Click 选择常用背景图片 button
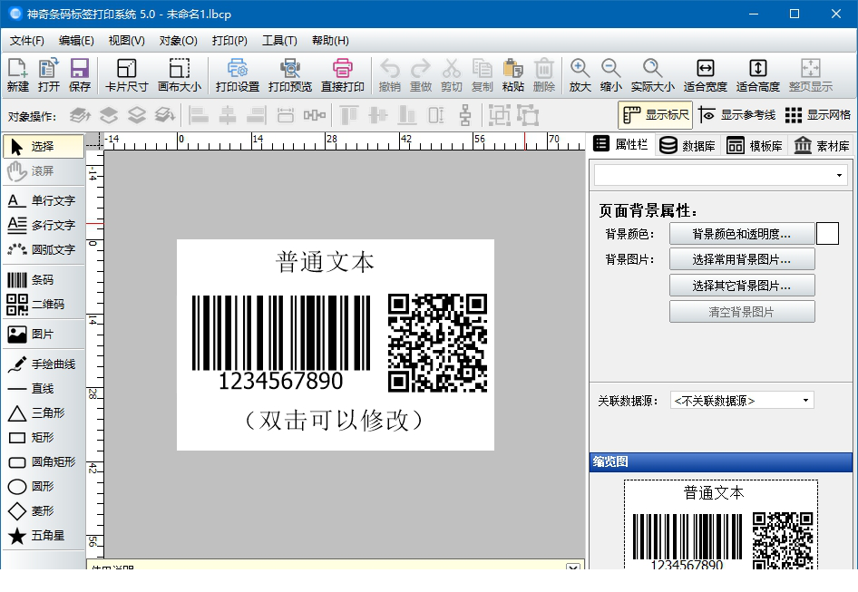The height and width of the screenshot is (592, 858). click(x=741, y=259)
